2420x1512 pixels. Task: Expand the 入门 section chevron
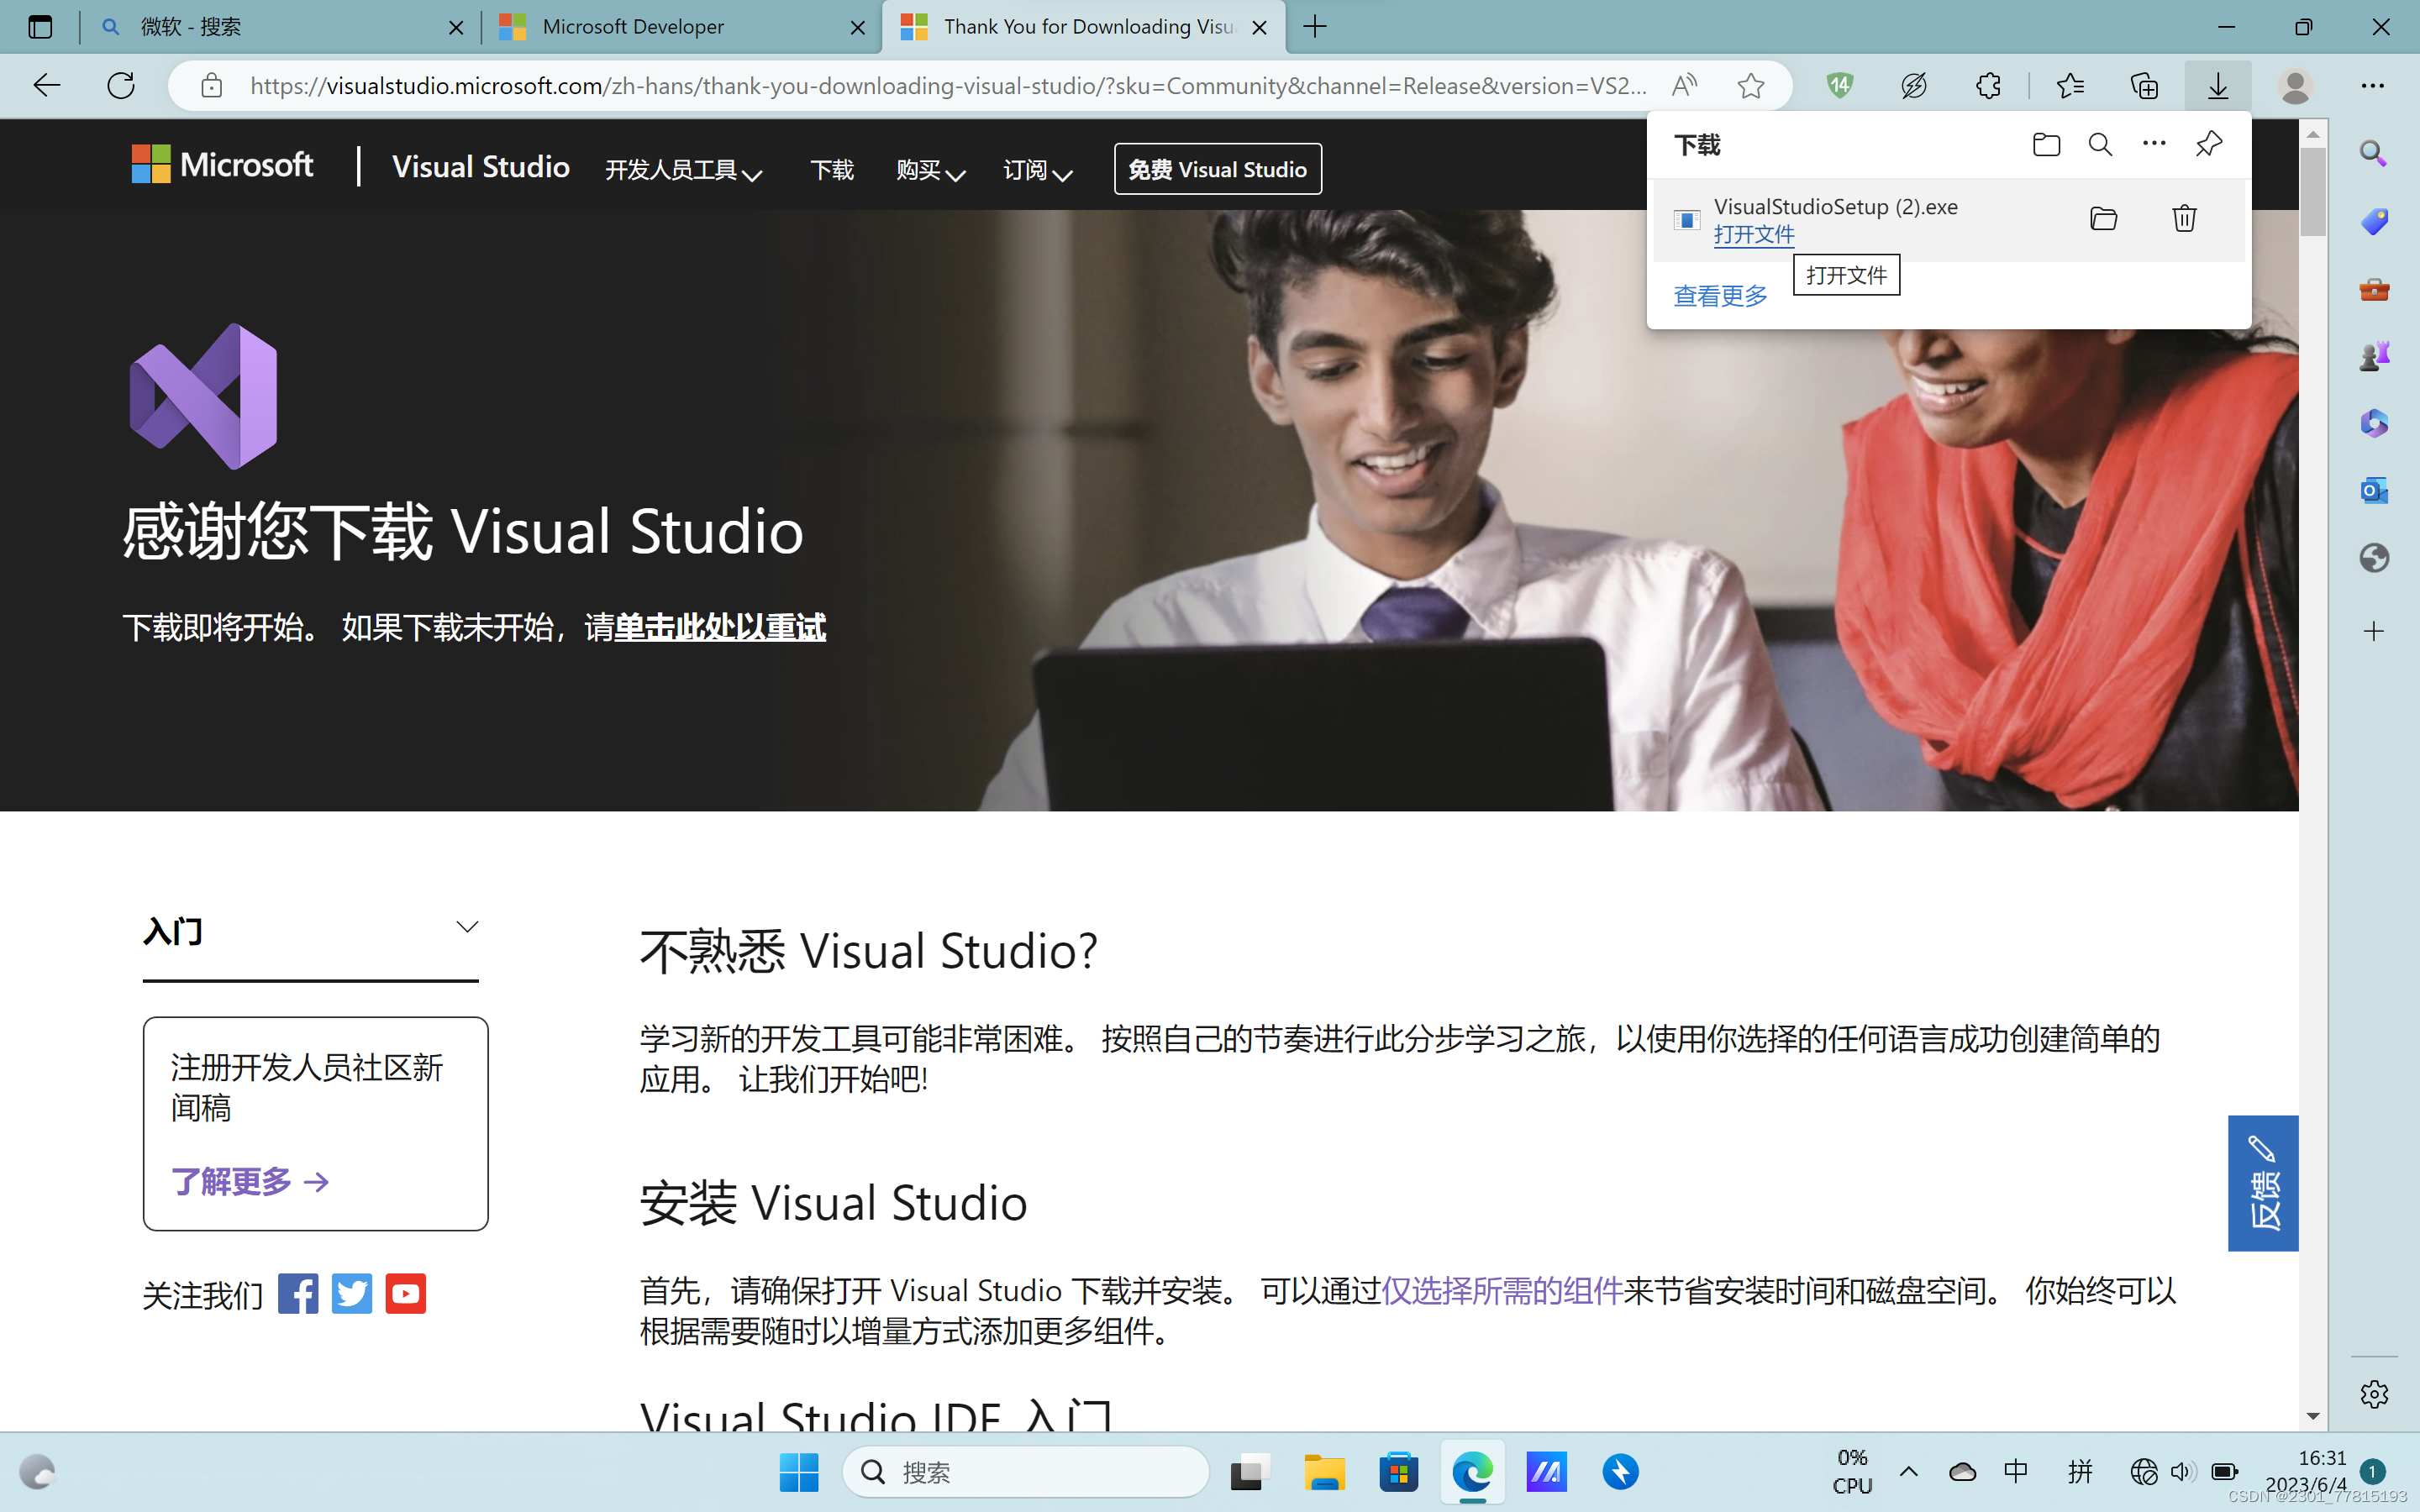tap(467, 927)
